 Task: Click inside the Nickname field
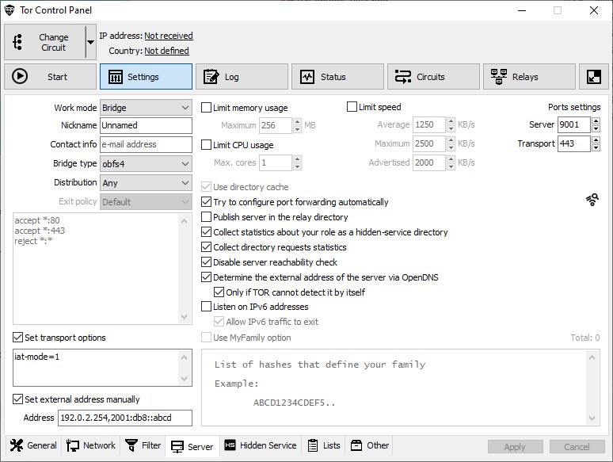(146, 125)
